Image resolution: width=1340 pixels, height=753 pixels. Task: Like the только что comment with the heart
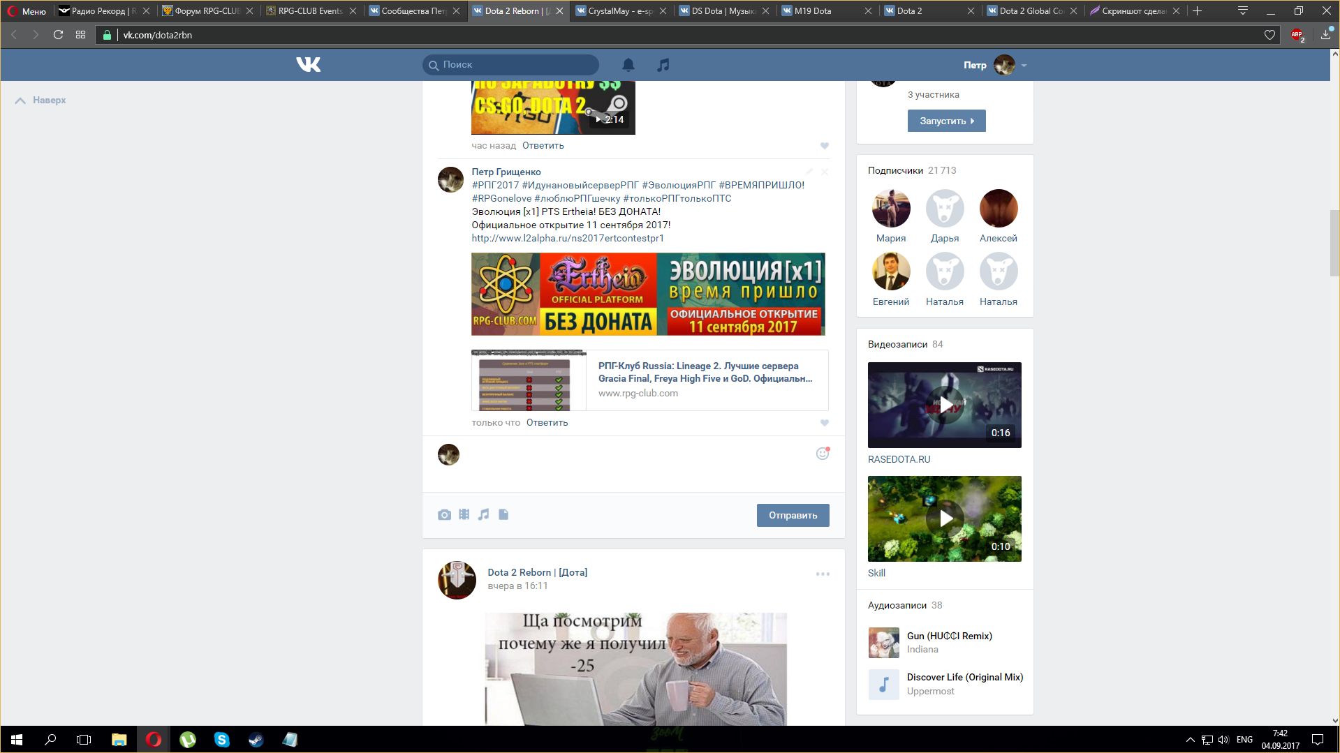(824, 423)
